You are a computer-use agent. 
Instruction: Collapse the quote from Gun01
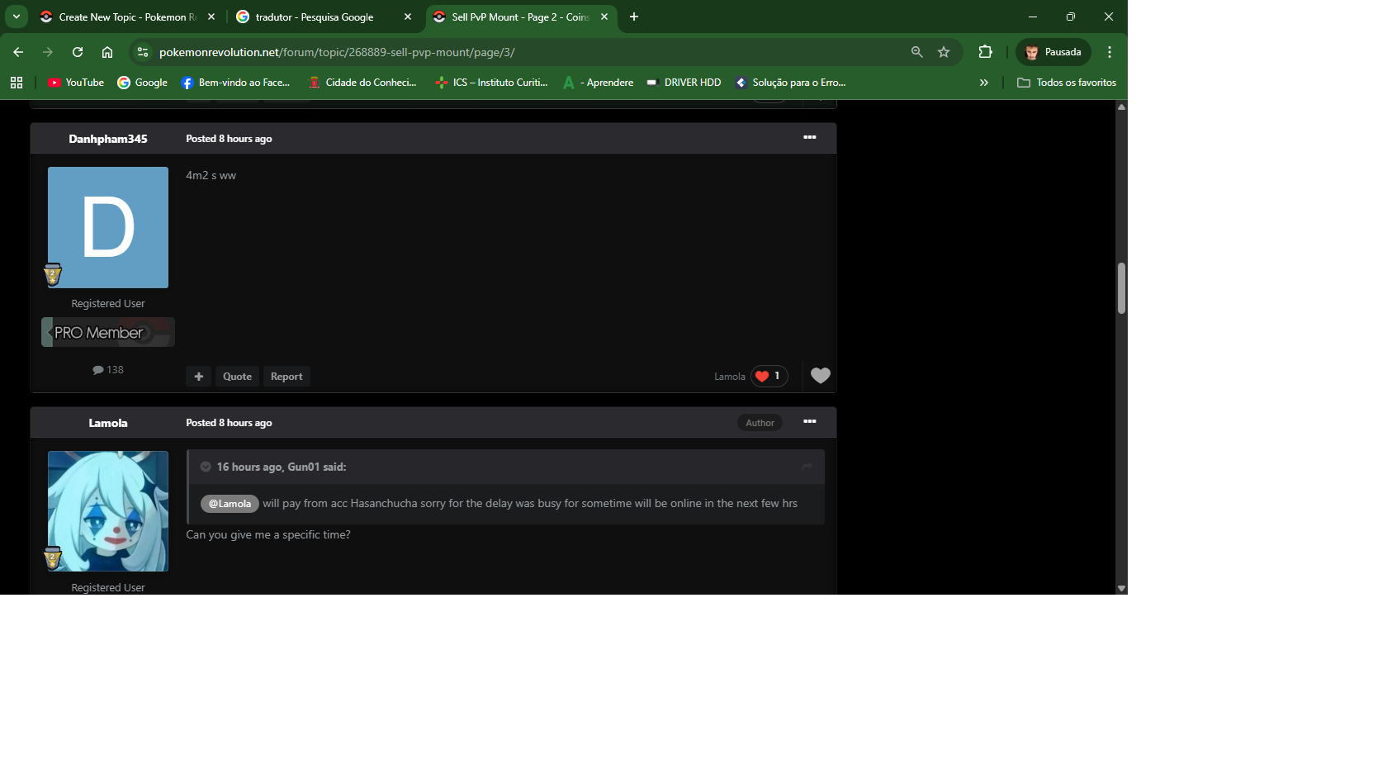click(206, 467)
